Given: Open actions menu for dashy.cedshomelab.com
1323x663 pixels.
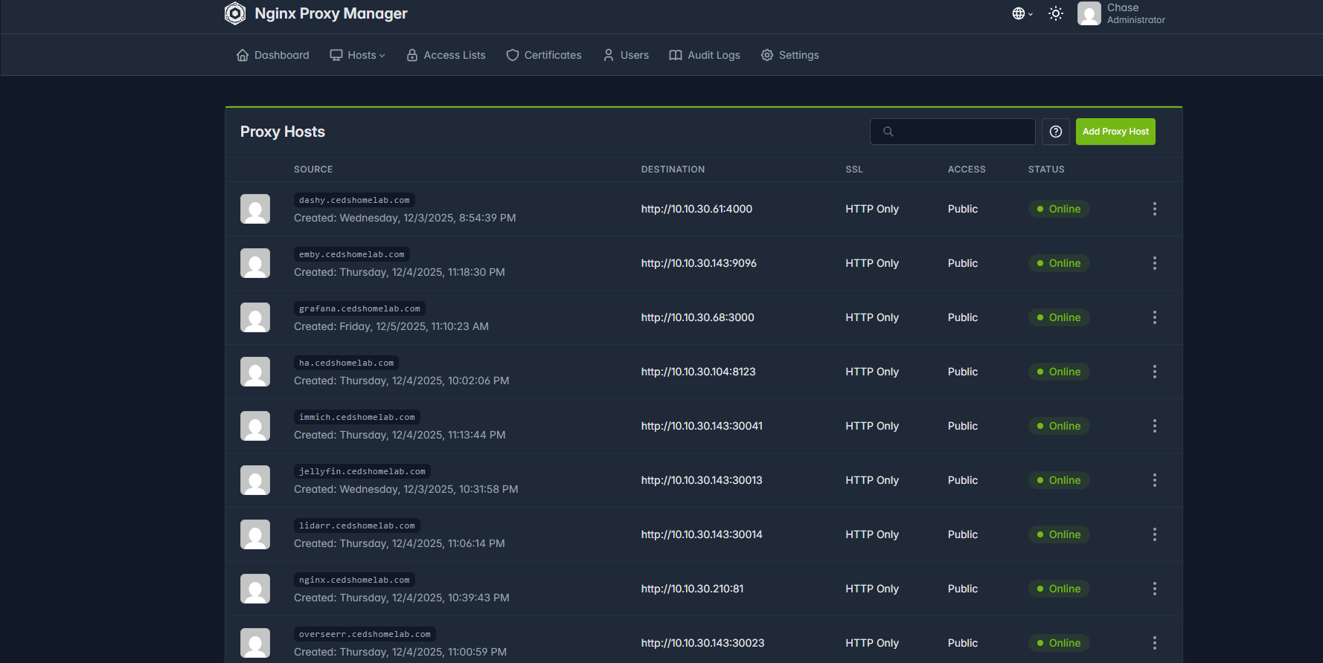Looking at the screenshot, I should click(x=1155, y=209).
